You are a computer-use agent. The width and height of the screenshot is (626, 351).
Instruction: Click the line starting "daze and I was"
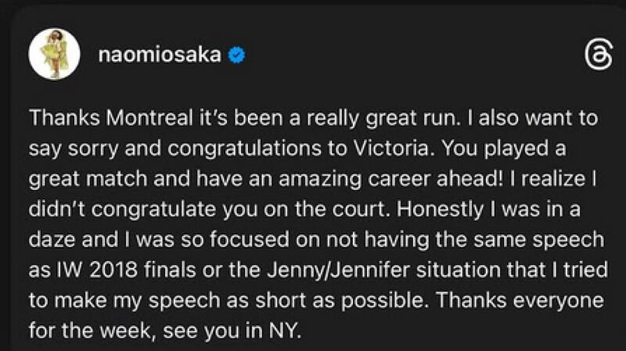click(x=317, y=240)
